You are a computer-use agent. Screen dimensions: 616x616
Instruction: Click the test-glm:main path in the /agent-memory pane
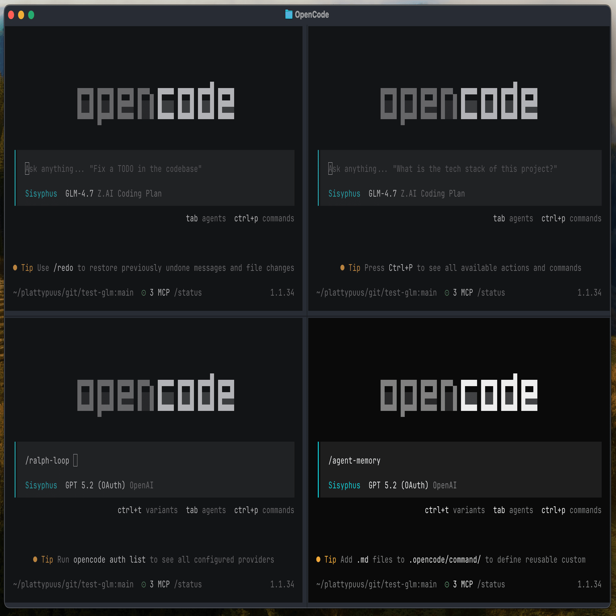(x=377, y=585)
